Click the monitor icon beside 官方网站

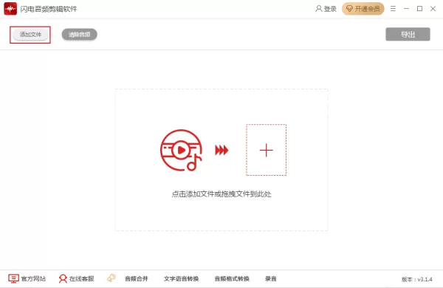(x=13, y=278)
